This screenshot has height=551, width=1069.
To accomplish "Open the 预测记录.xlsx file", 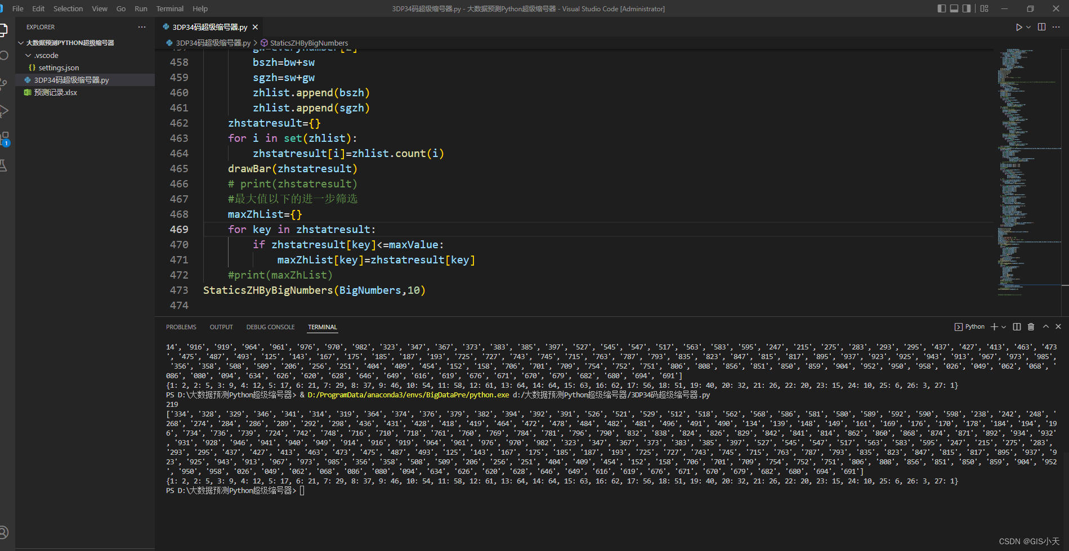I will (84, 92).
